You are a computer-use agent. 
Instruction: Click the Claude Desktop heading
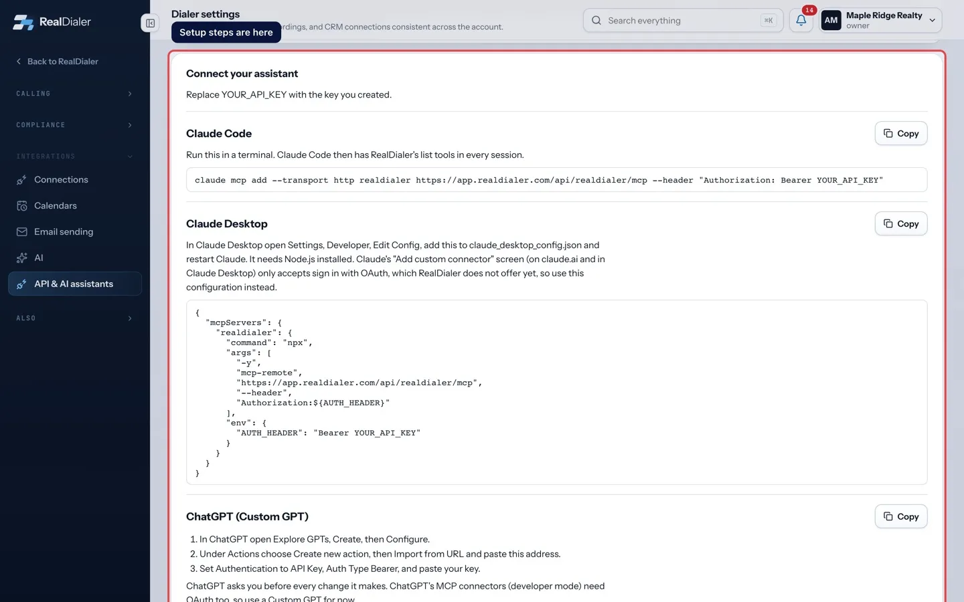[x=227, y=224]
